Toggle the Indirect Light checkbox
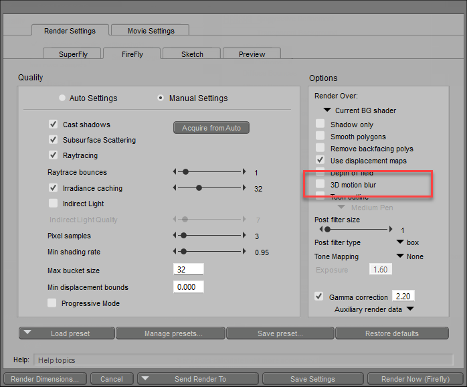 coord(54,204)
